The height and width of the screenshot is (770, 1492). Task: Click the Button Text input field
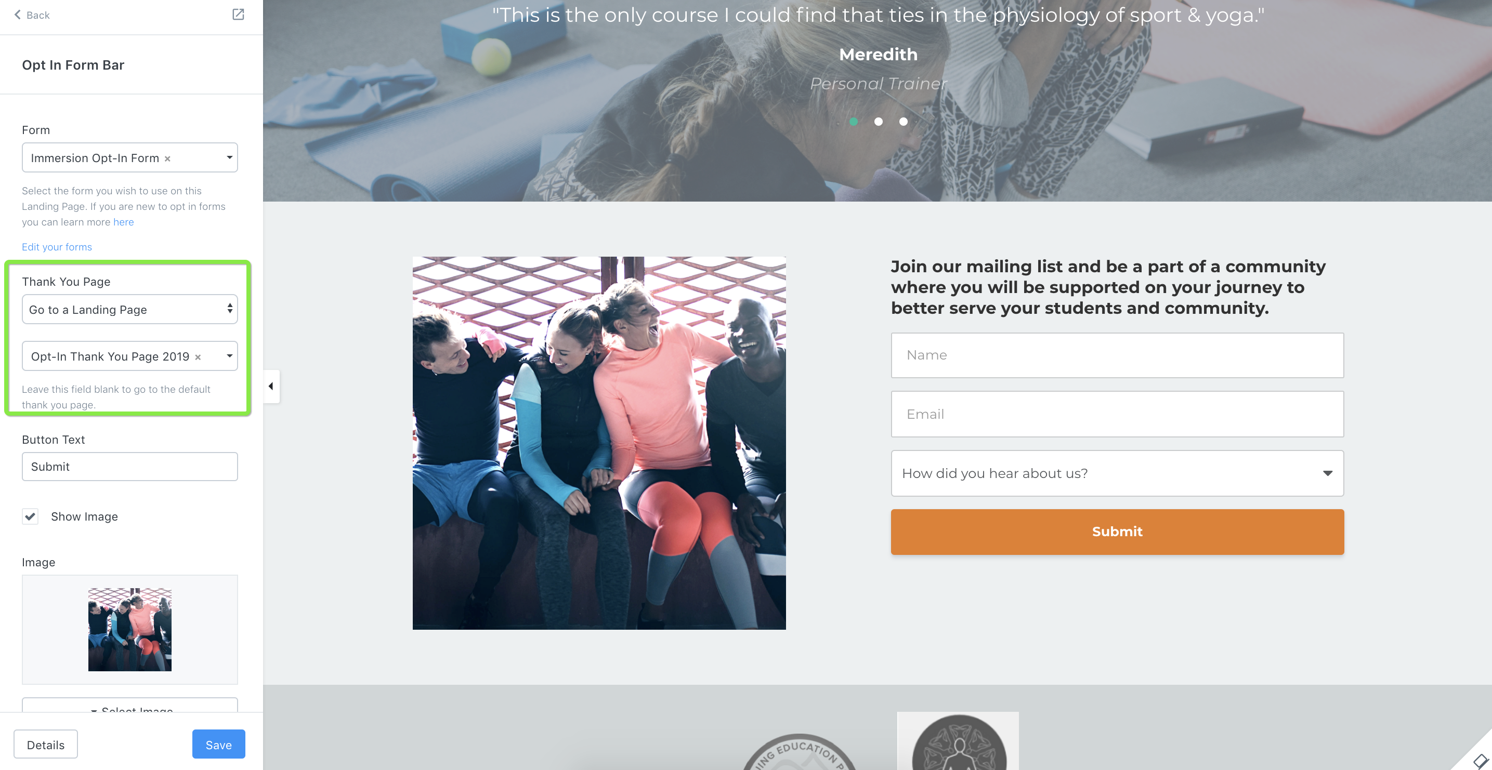coord(130,466)
